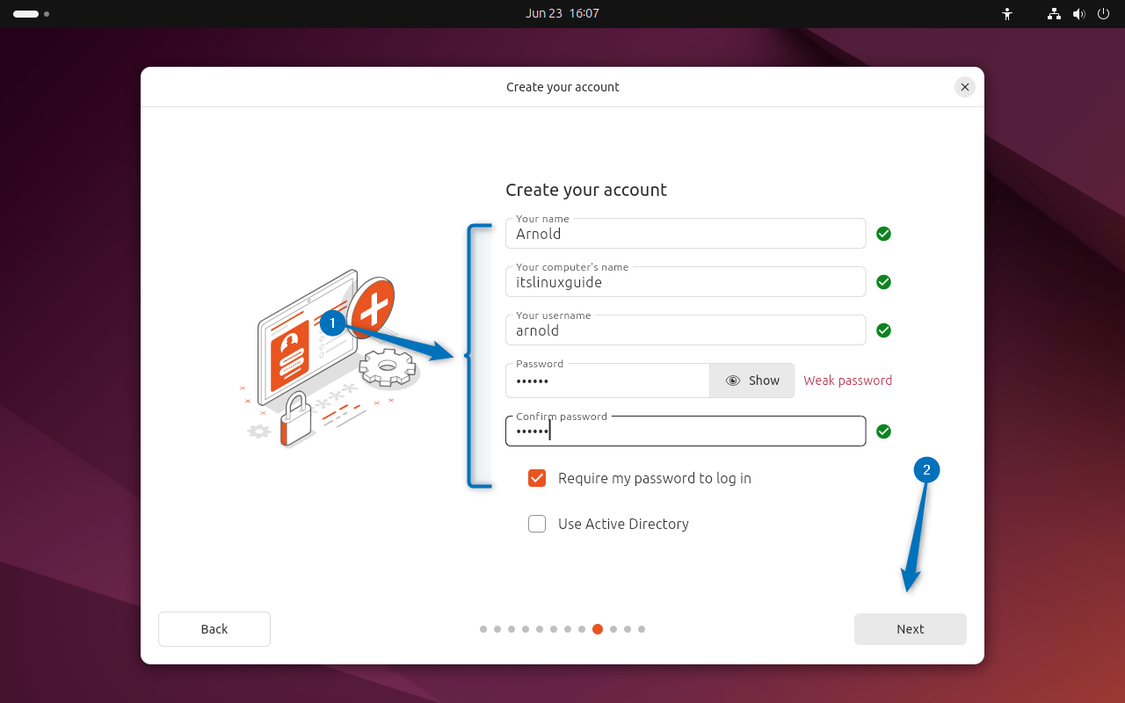This screenshot has width=1125, height=703.
Task: Click the Next button
Action: 910,629
